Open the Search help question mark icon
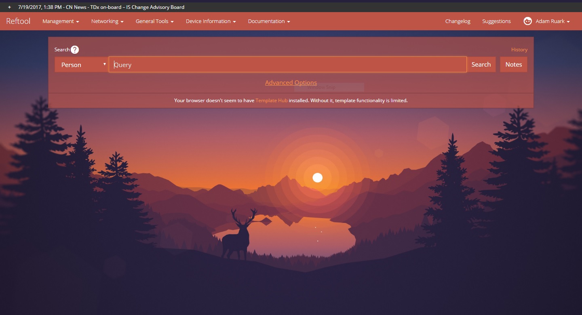This screenshot has height=315, width=582. [75, 50]
